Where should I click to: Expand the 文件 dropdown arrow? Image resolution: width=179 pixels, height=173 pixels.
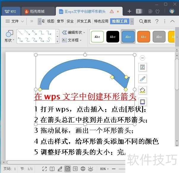point(23,21)
